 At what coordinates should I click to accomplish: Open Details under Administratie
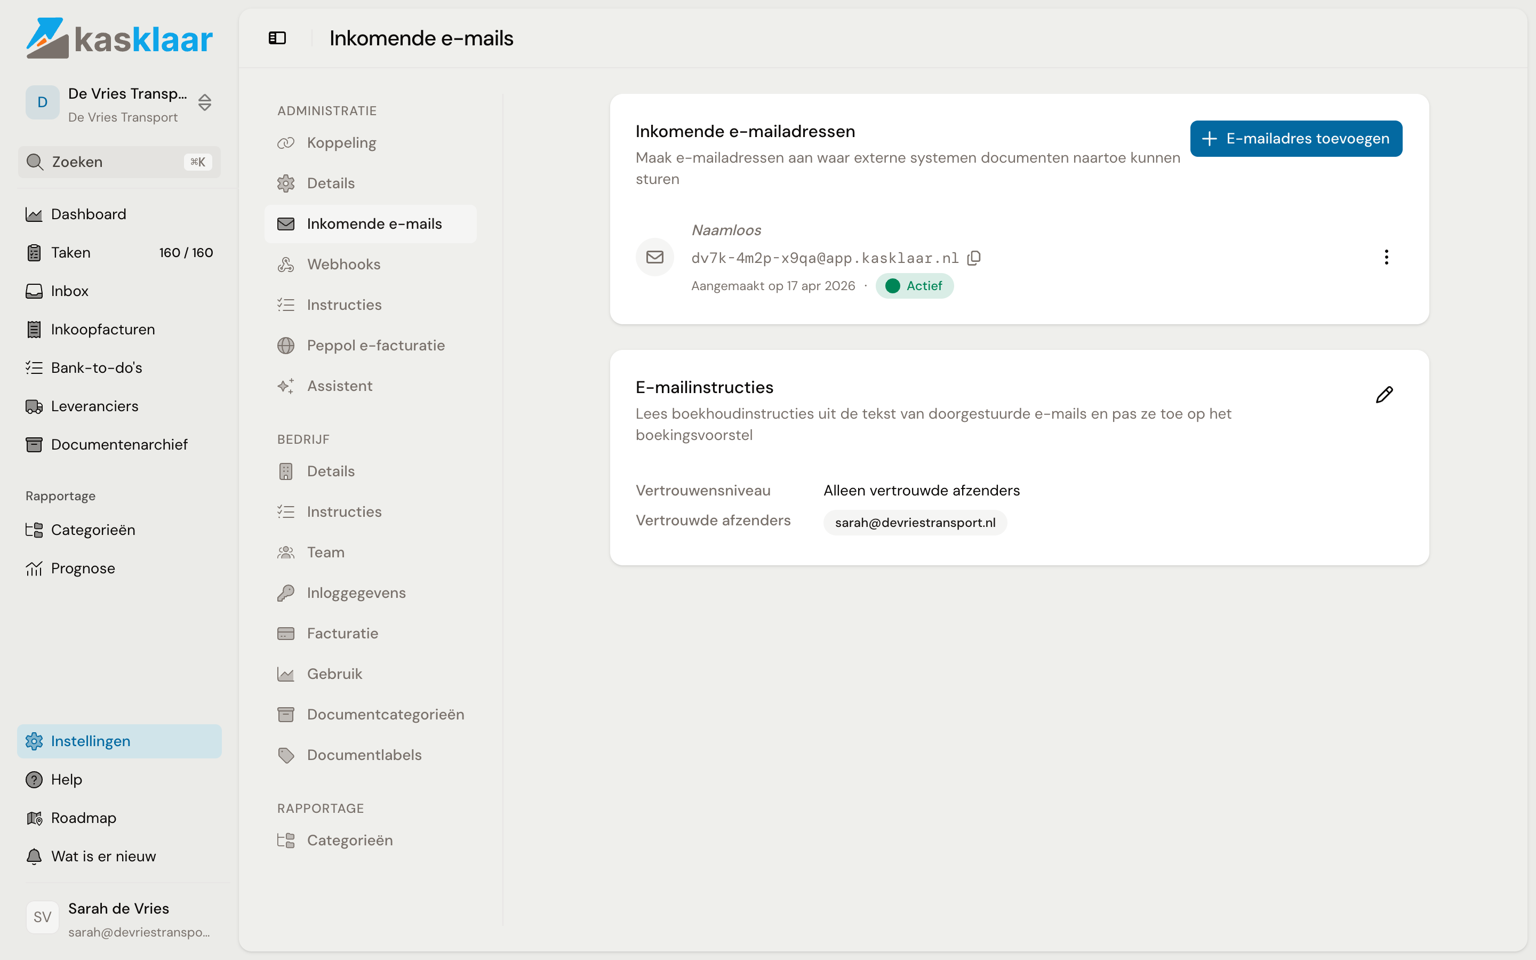coord(371,183)
